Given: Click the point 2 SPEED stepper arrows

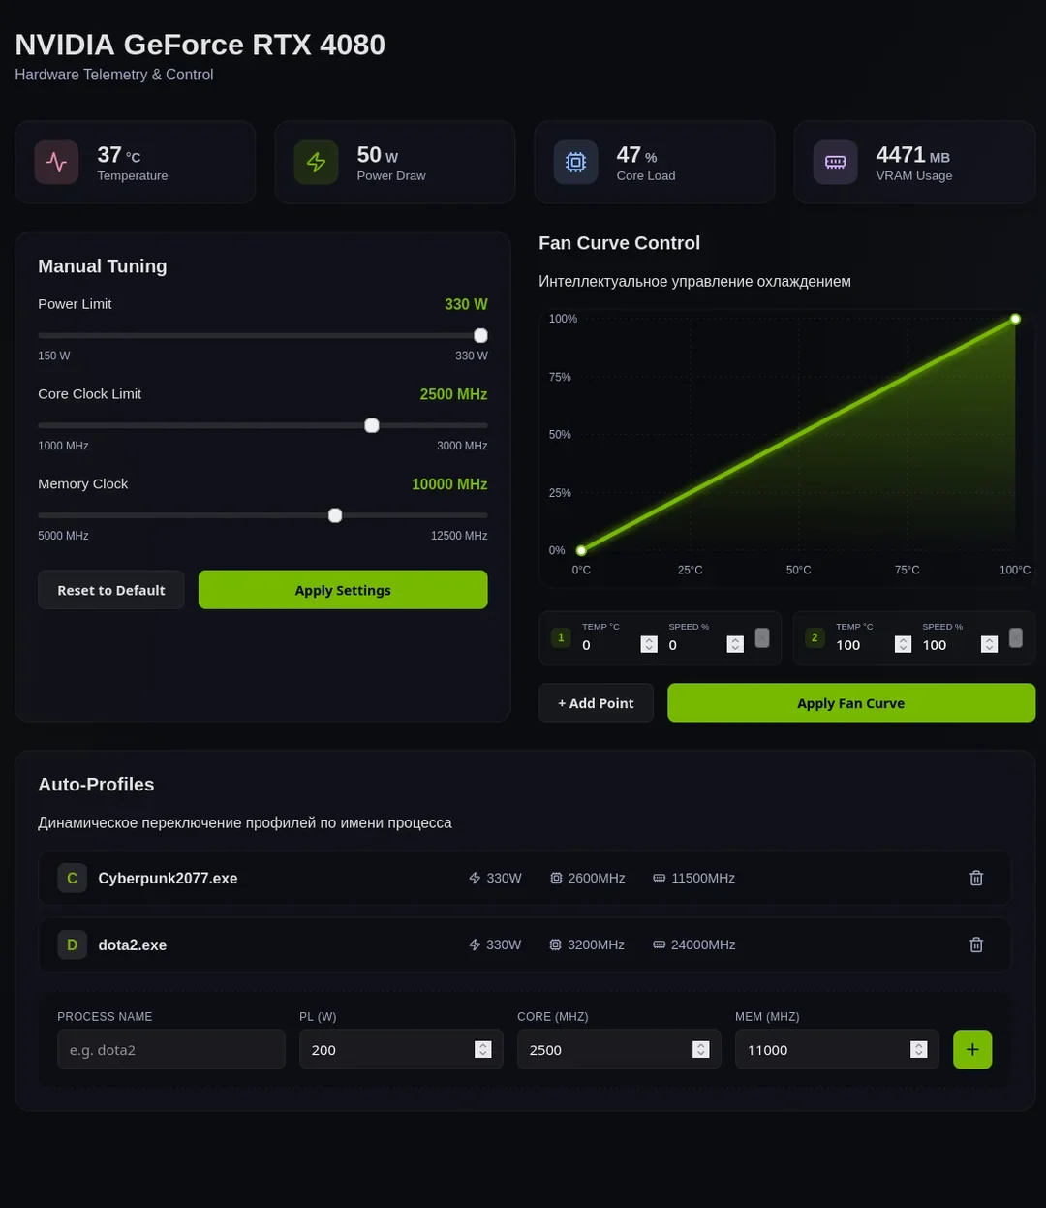Looking at the screenshot, I should (x=989, y=644).
